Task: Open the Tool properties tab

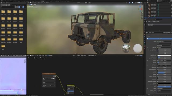Action: click(145, 22)
